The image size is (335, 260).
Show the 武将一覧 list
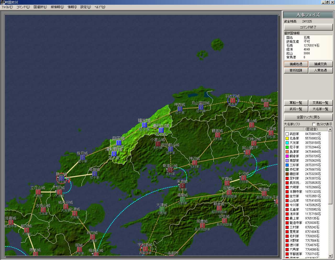(296, 109)
